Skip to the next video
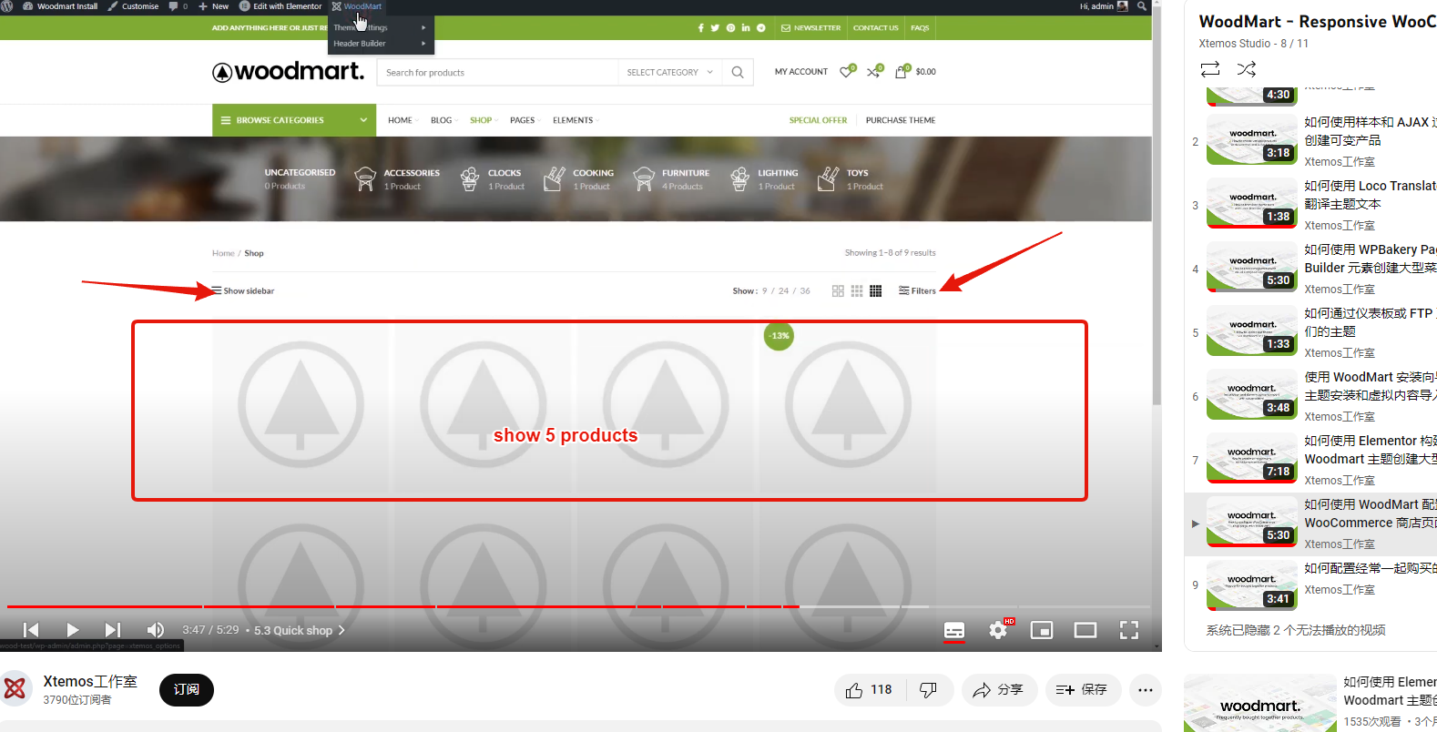Viewport: 1437px width, 732px height. [x=113, y=630]
